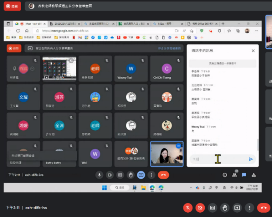
Task: Select the Wei participant tile
Action: point(95,154)
